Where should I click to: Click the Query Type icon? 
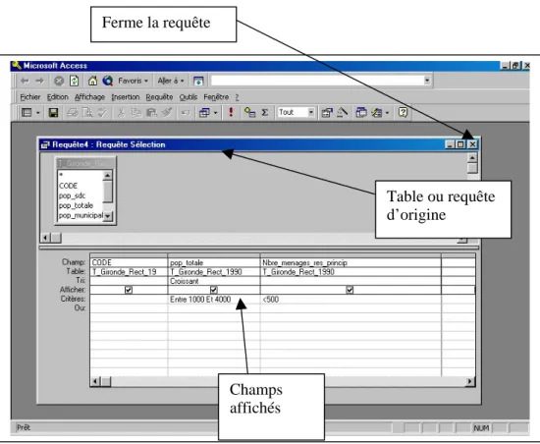[x=204, y=112]
